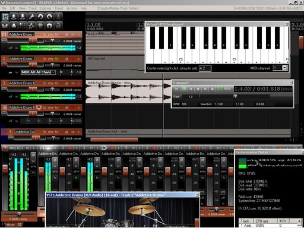Open the Actions menu
Screen dimensions: 304x228
[x=72, y=8]
